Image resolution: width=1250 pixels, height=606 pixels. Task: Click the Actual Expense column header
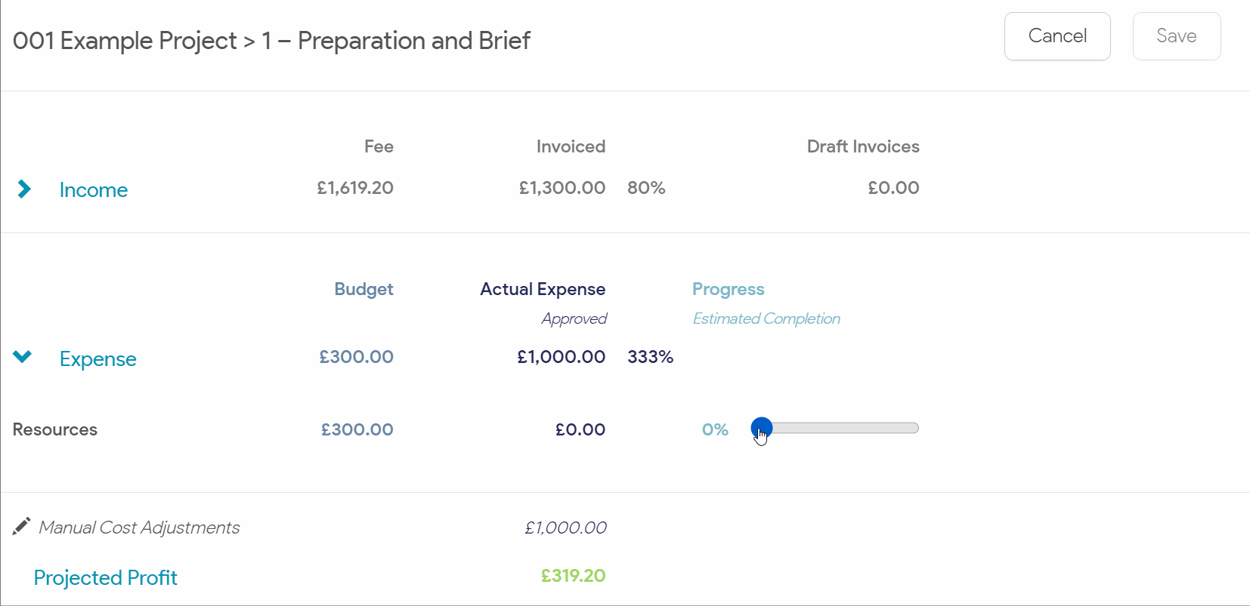[x=543, y=289]
